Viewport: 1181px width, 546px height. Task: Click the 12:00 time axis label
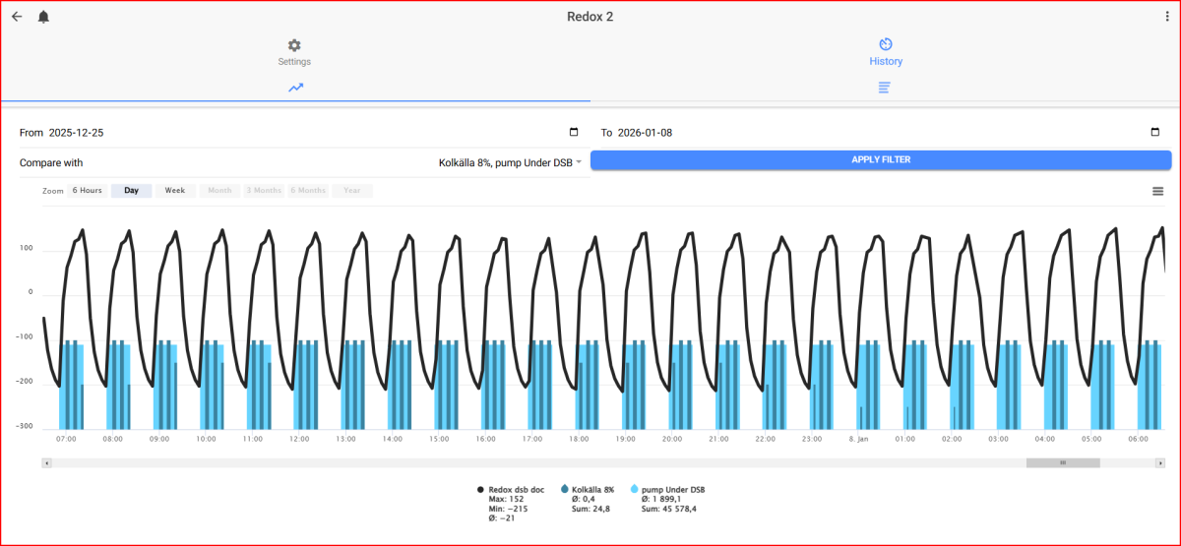(x=299, y=439)
